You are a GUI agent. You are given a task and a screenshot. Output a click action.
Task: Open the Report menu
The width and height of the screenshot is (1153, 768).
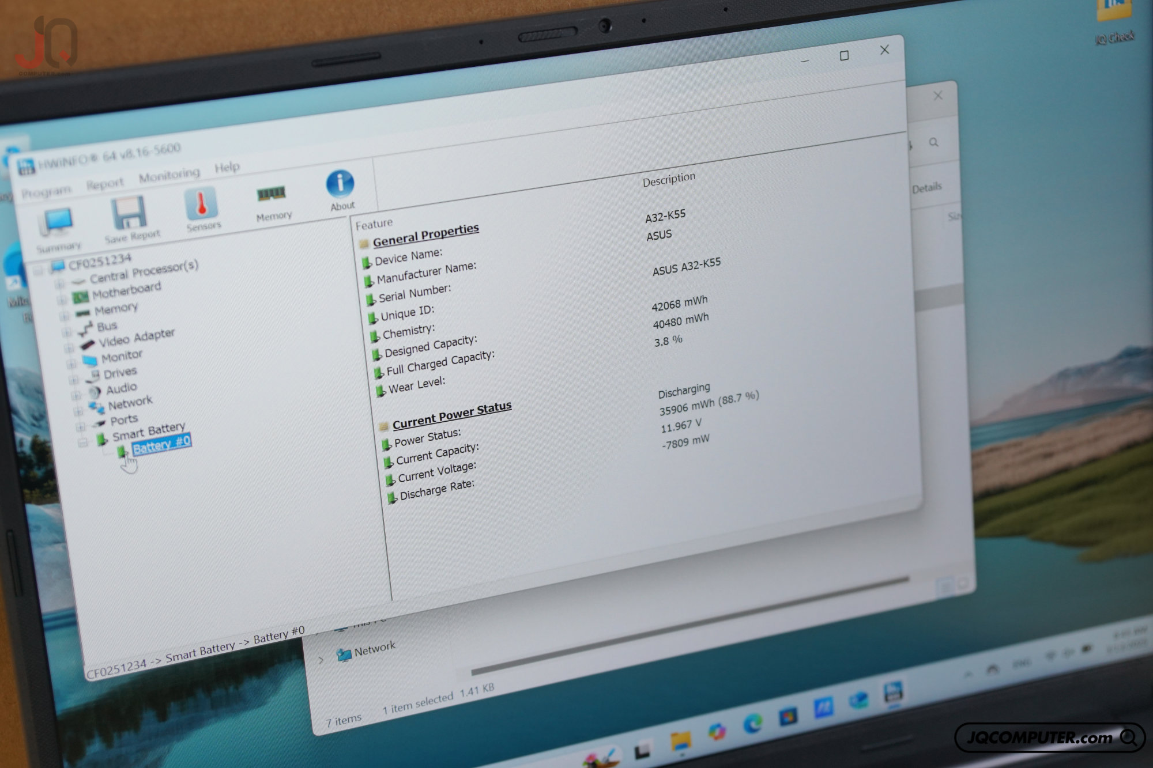coord(105,184)
